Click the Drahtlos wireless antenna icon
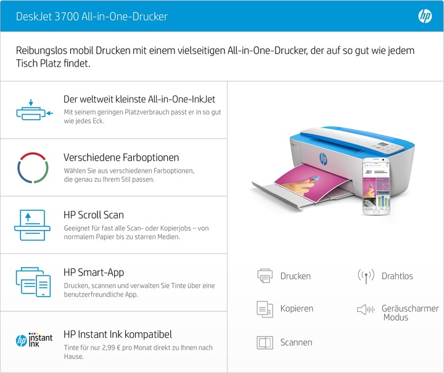444x373 pixels. [x=366, y=276]
